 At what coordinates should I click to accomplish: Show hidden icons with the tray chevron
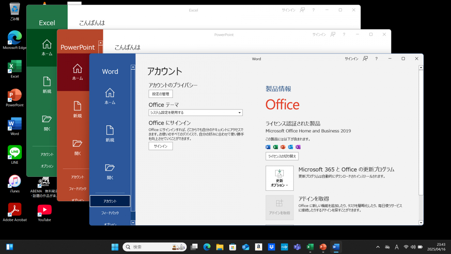click(378, 247)
